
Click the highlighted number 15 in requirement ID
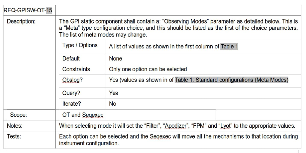pyautogui.click(x=49, y=10)
